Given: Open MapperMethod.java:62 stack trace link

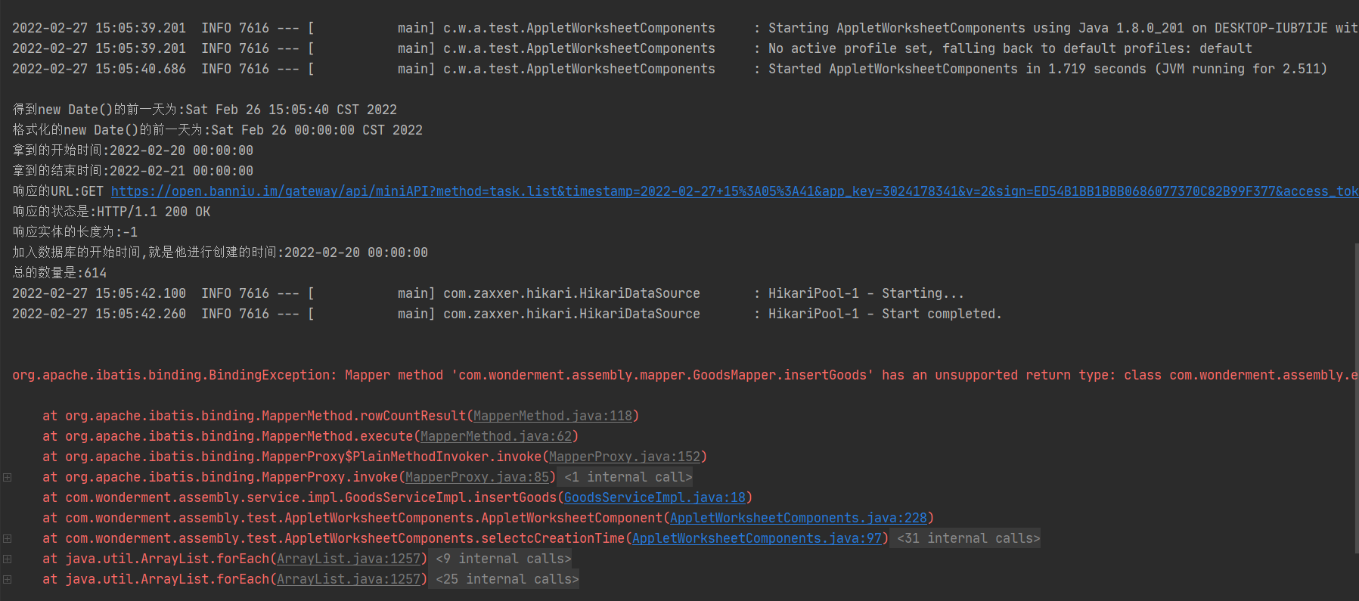Looking at the screenshot, I should (496, 436).
